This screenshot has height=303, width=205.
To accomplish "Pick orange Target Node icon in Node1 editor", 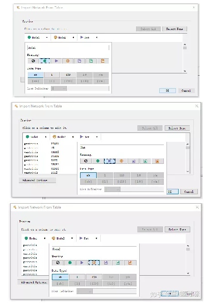I will (68, 61).
